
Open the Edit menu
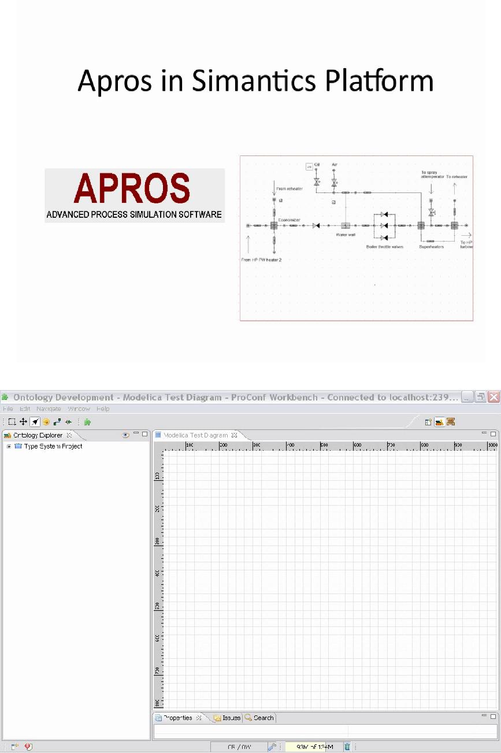(25, 409)
